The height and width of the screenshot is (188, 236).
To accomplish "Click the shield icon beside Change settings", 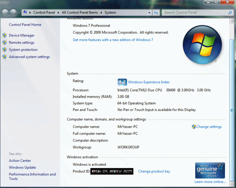I will (x=194, y=127).
